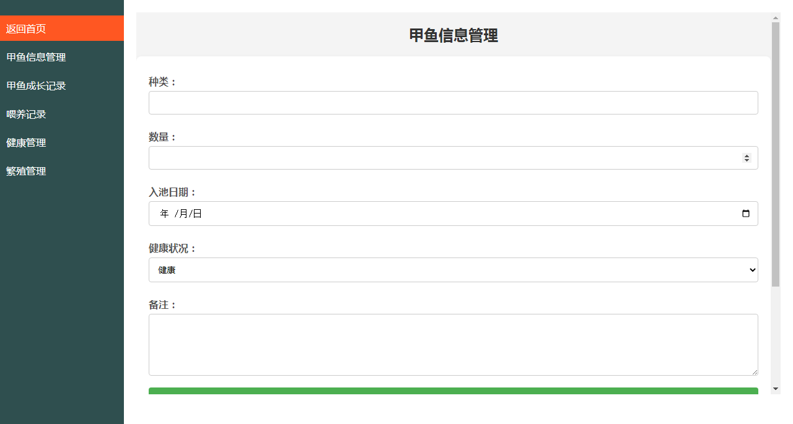Image resolution: width=793 pixels, height=424 pixels.
Task: Click the page scrollbar down arrow
Action: [776, 389]
